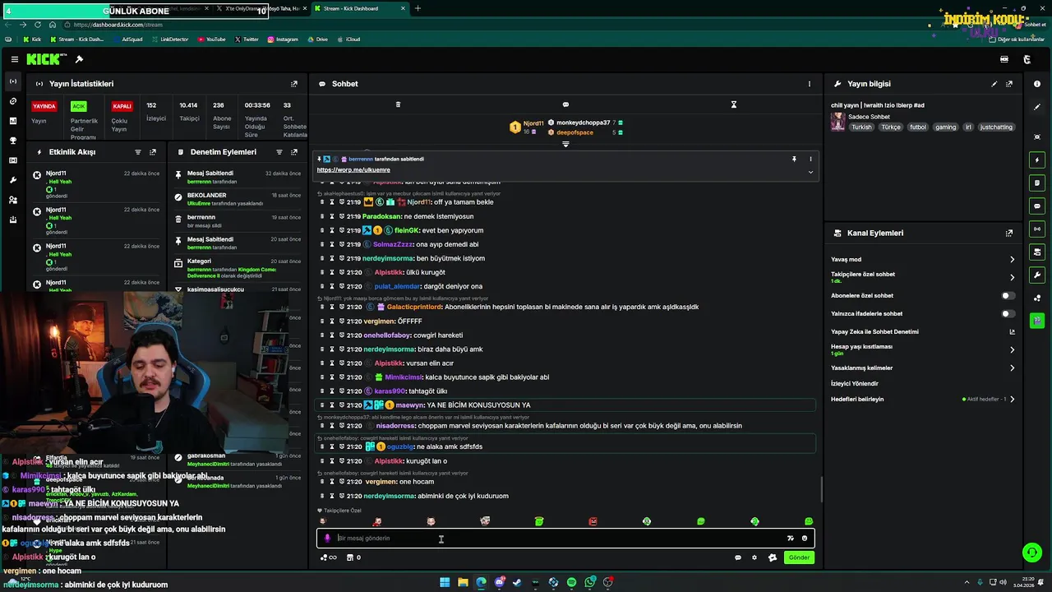Open options menu of the pinned message

coord(810,159)
